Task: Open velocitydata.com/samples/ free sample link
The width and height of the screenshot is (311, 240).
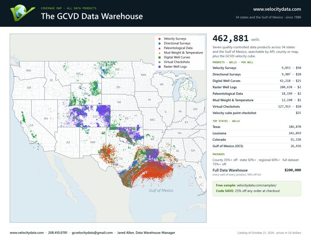Action: [x=257, y=185]
